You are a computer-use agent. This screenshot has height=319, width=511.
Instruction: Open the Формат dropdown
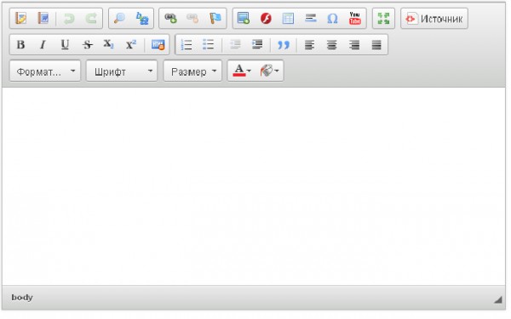pos(45,71)
